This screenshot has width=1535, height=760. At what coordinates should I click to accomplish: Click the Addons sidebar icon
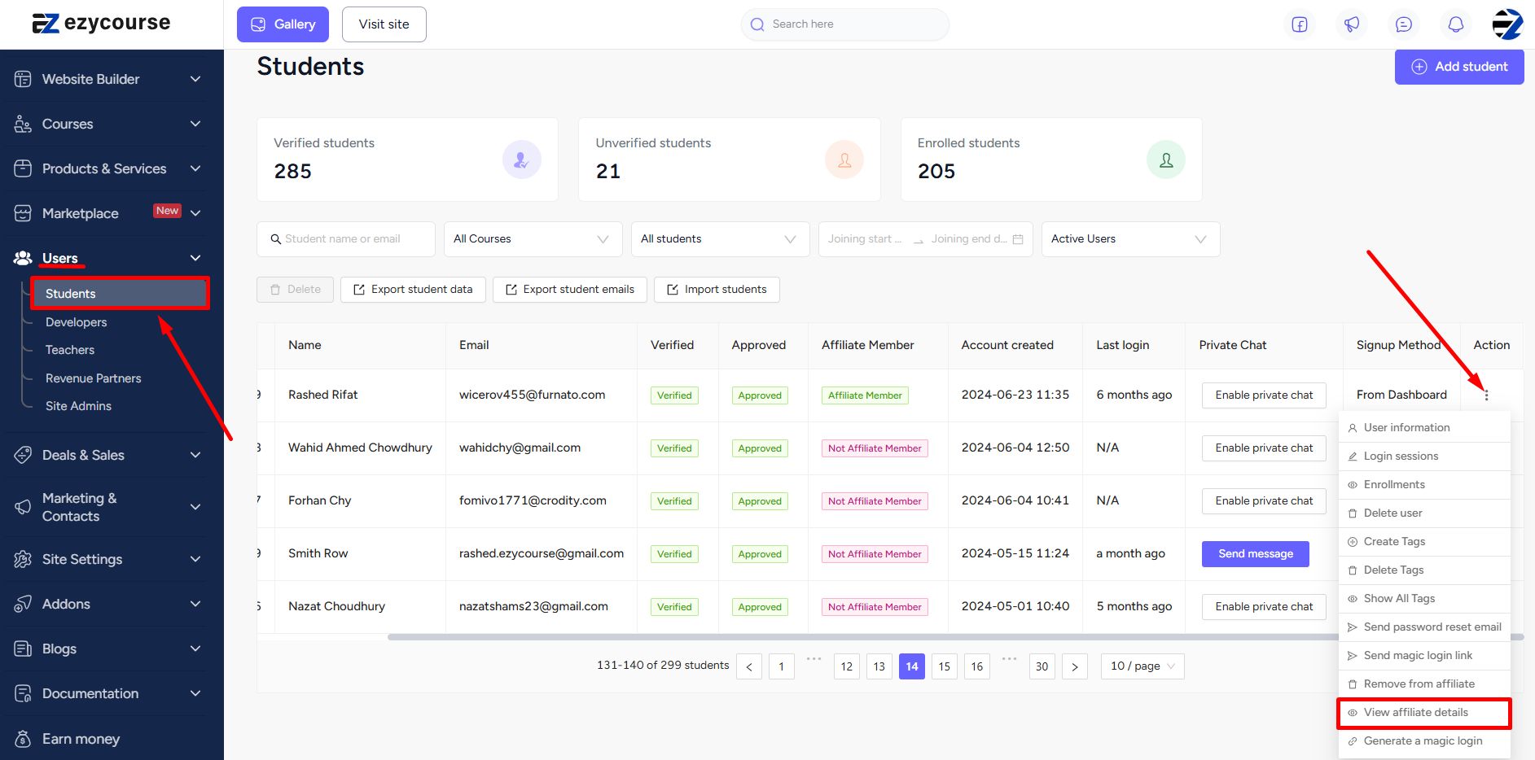click(x=23, y=604)
